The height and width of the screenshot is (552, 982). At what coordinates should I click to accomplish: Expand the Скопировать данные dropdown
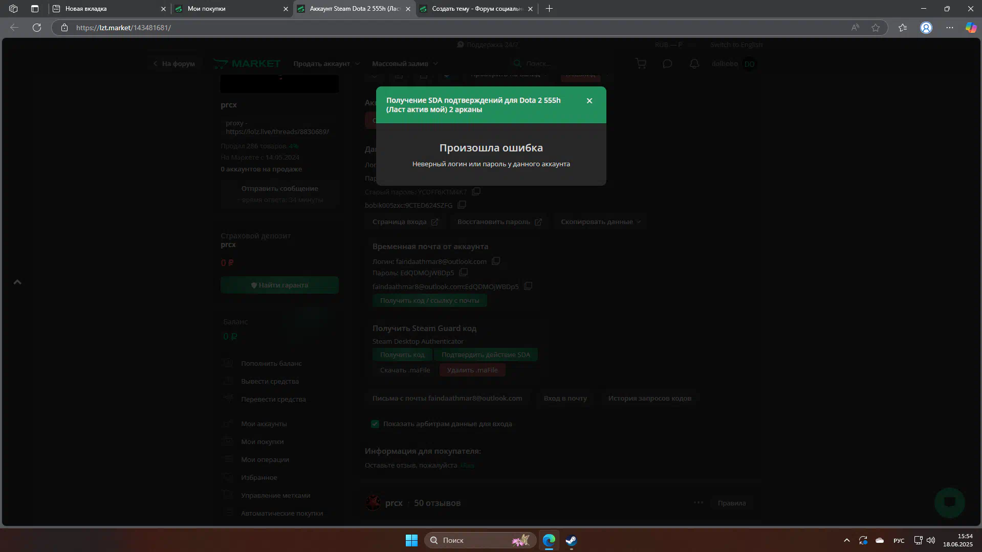[x=600, y=222]
